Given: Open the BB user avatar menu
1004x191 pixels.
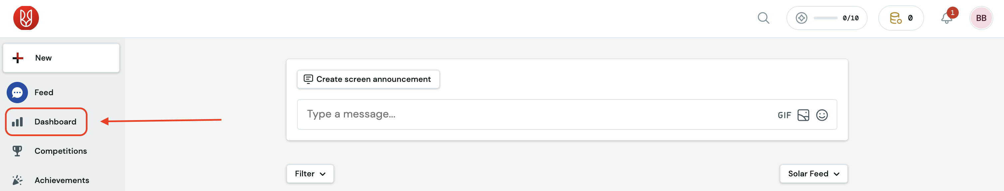Looking at the screenshot, I should point(981,18).
